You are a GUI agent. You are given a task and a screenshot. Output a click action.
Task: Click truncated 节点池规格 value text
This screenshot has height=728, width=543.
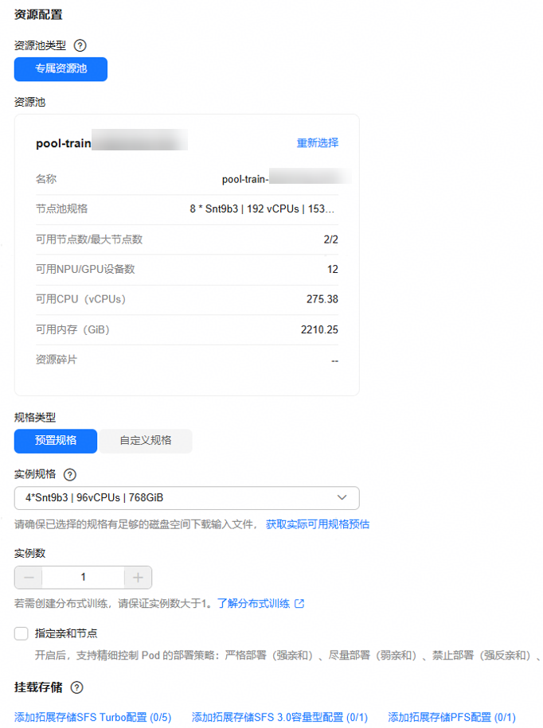point(262,209)
